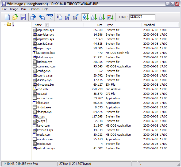Click the file name btdosm.sys
The height and width of the screenshot is (167, 181).
45,62
